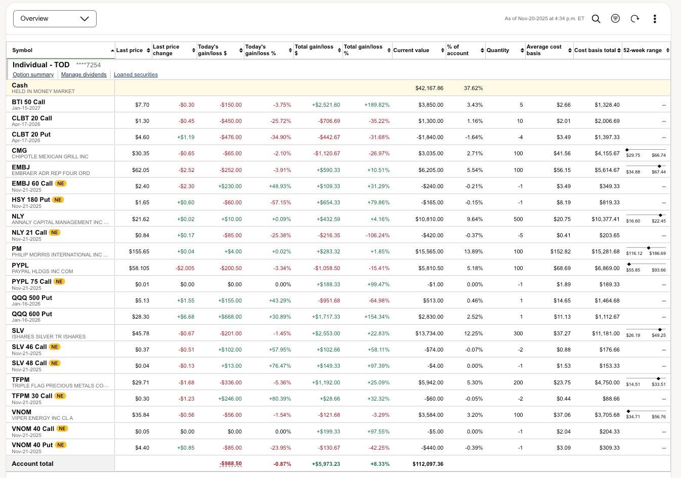This screenshot has width=681, height=478.
Task: Click the NE badge beside HSY 180 Put
Action: [58, 200]
